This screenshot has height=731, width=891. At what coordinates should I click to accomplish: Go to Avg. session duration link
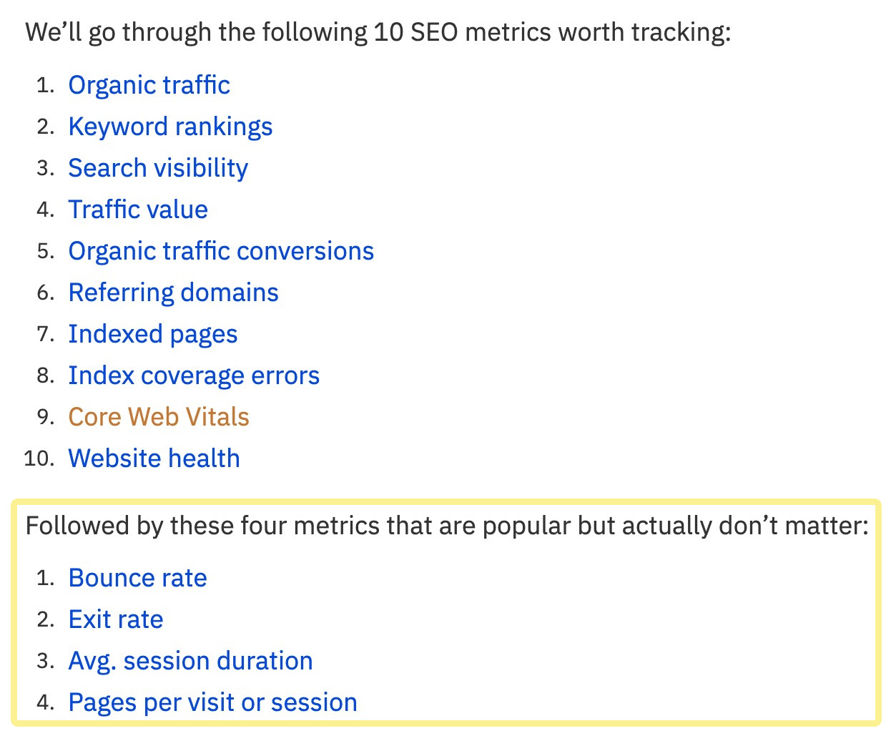tap(190, 661)
